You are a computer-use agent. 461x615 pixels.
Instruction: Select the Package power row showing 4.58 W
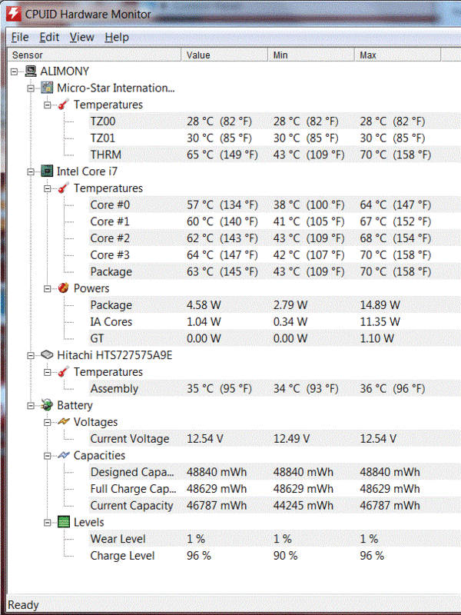(x=275, y=305)
